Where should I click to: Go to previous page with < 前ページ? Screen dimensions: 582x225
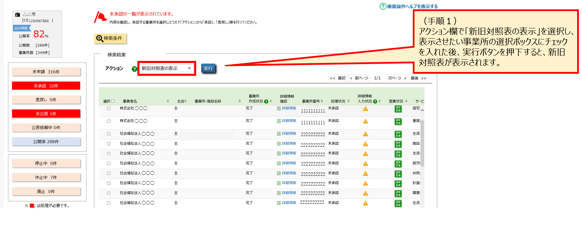pos(359,78)
